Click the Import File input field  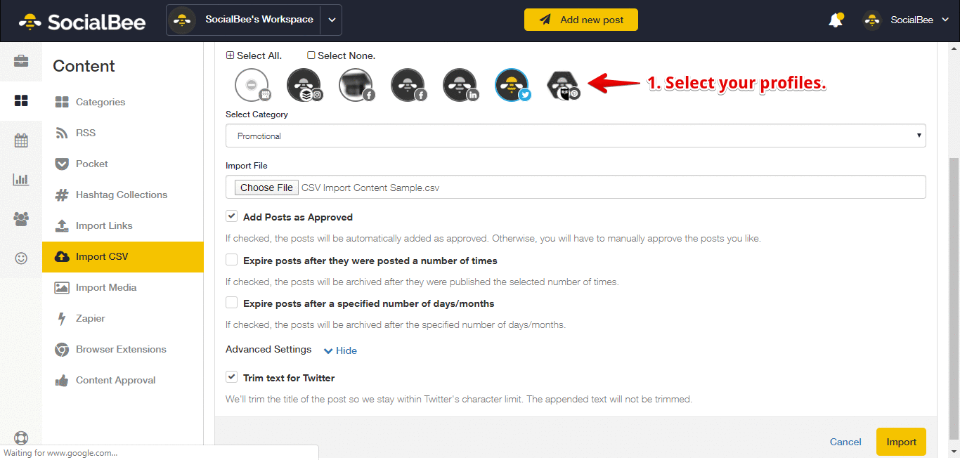pos(576,187)
